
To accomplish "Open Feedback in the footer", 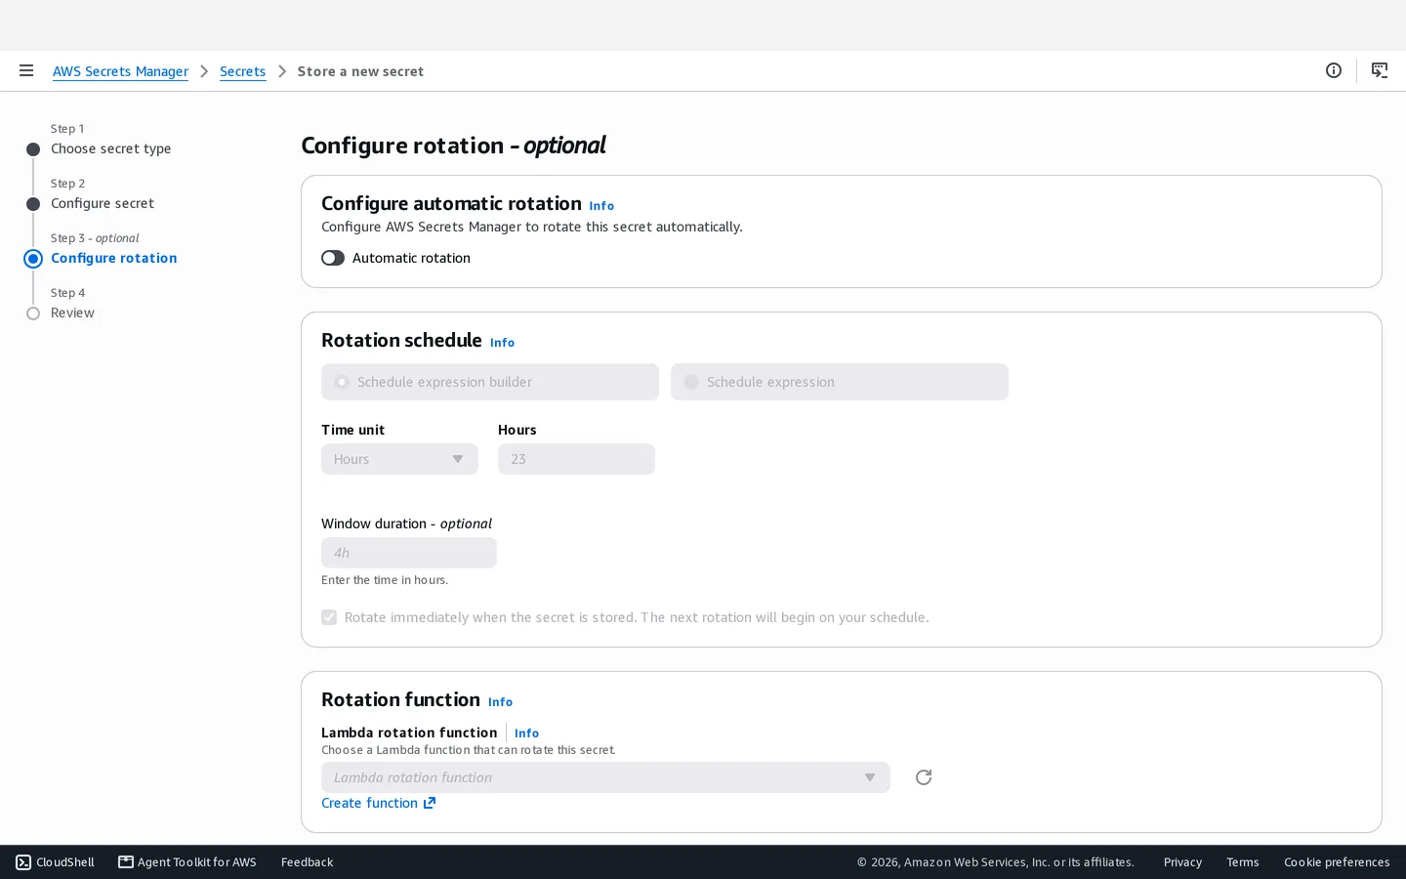I will [x=307, y=862].
